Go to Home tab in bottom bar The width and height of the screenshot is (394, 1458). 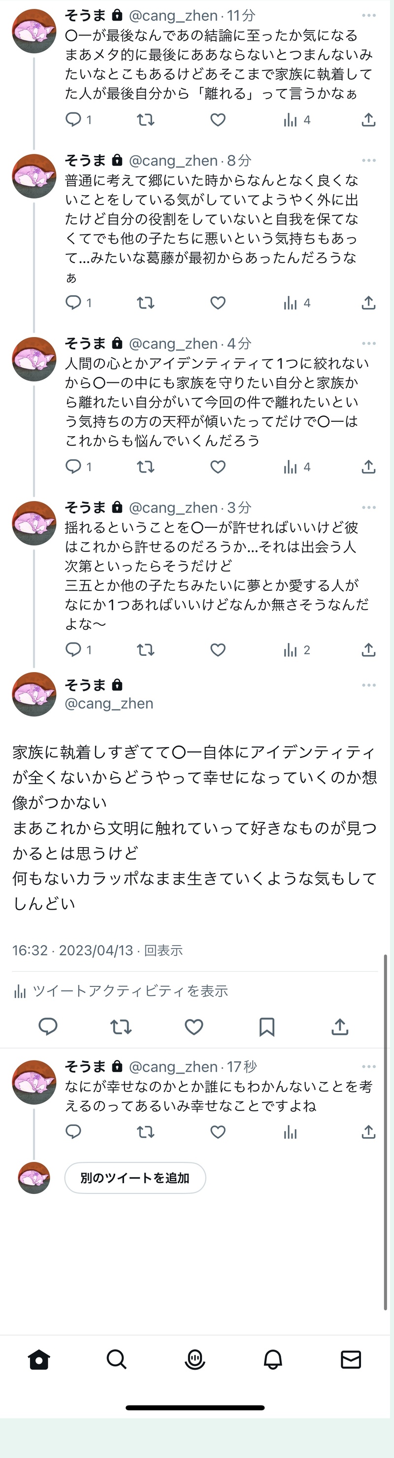point(39,1359)
